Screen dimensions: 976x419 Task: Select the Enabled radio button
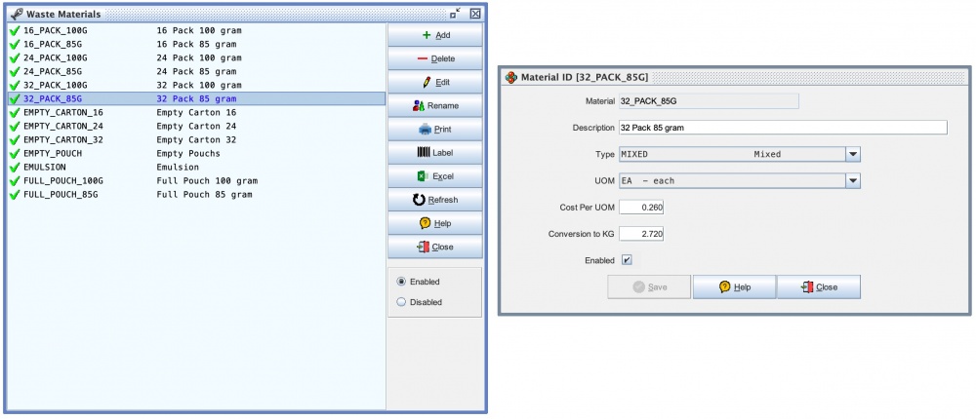tap(401, 282)
